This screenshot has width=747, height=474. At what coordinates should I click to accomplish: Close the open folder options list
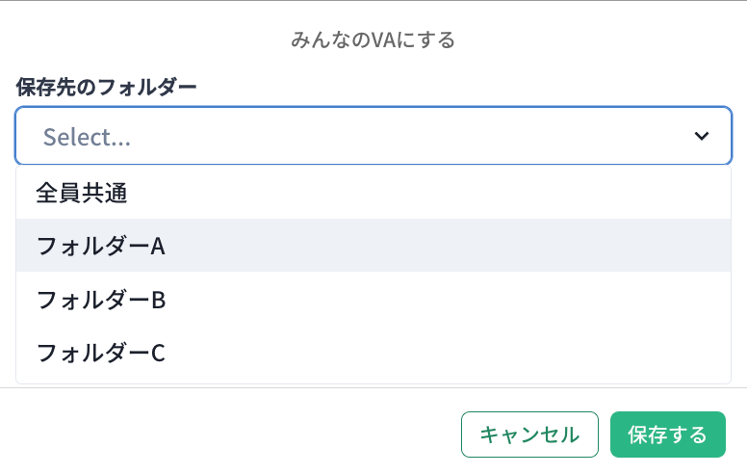(x=702, y=137)
